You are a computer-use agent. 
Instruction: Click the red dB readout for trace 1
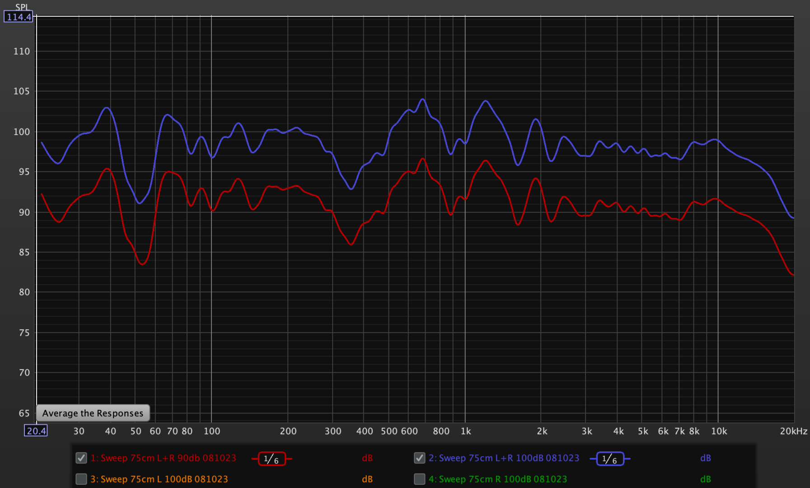coord(367,458)
